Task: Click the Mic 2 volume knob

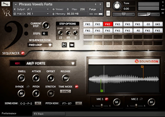Action: (151, 102)
